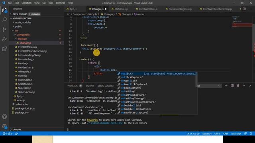Select onClickCapture? autocomplete suggestion
The image size is (255, 143).
157,77
